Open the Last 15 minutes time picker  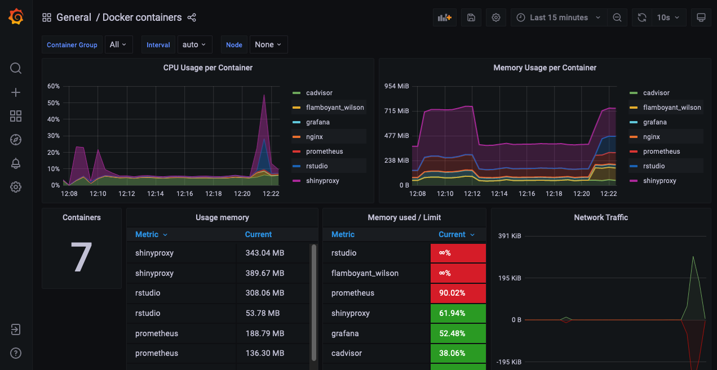[x=559, y=17]
